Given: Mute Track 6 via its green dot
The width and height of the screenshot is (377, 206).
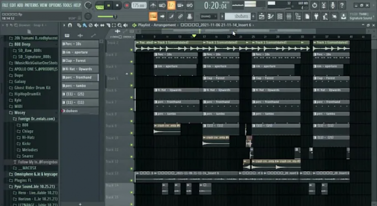Looking at the screenshot, I should tap(132, 97).
